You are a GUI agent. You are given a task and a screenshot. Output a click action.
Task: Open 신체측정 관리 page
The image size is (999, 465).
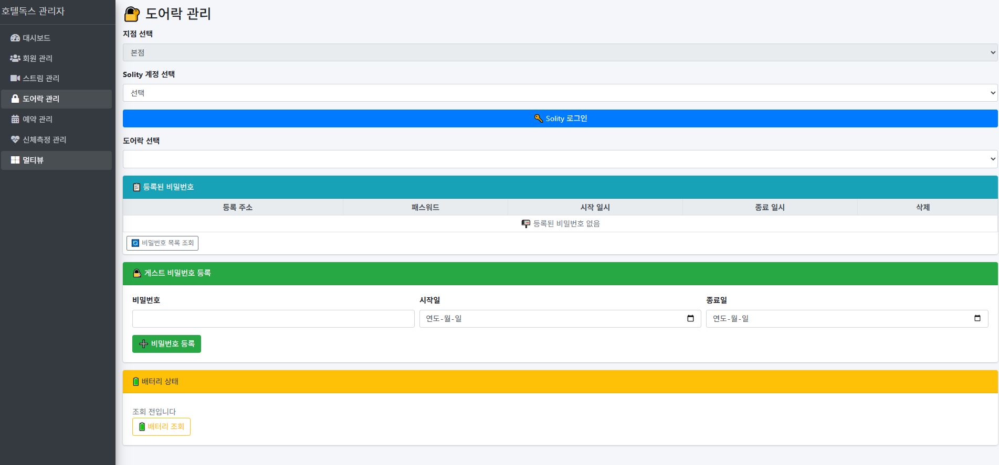(x=56, y=139)
